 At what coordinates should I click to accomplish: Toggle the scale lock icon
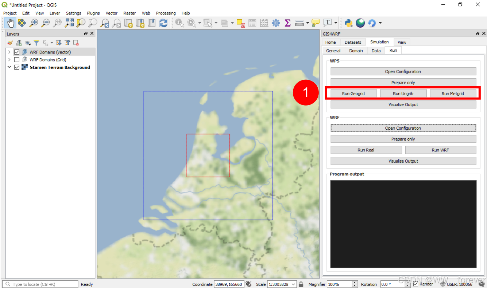coord(301,284)
